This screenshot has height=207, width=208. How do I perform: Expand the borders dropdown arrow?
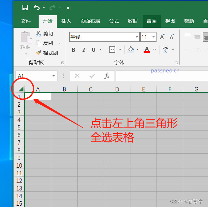[120, 50]
